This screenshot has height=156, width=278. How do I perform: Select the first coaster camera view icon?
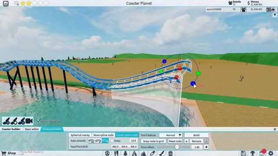pyautogui.click(x=6, y=121)
